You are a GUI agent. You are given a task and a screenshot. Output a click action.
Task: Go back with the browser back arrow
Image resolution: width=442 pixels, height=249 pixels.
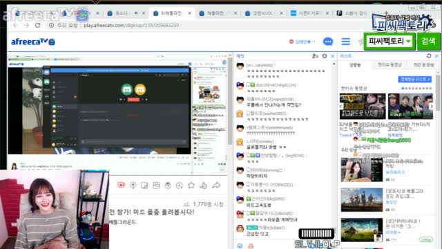click(x=15, y=26)
